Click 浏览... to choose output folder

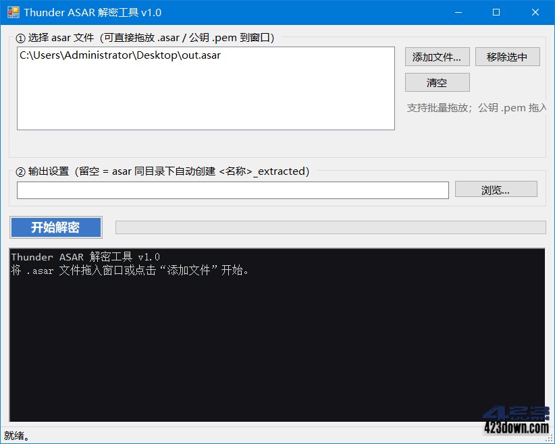(x=496, y=190)
